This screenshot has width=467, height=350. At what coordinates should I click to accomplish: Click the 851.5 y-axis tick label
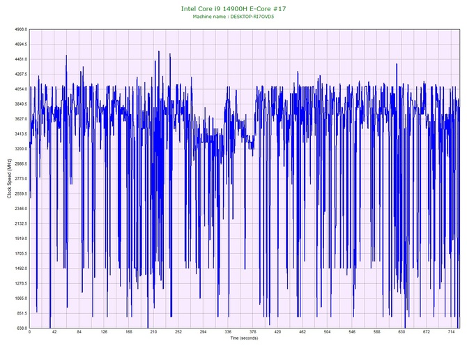pyautogui.click(x=22, y=313)
